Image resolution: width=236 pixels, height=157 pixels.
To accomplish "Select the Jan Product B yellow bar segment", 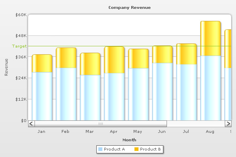I will tap(42, 64).
